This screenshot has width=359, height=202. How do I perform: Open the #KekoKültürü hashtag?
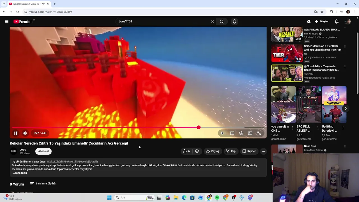(x=55, y=162)
